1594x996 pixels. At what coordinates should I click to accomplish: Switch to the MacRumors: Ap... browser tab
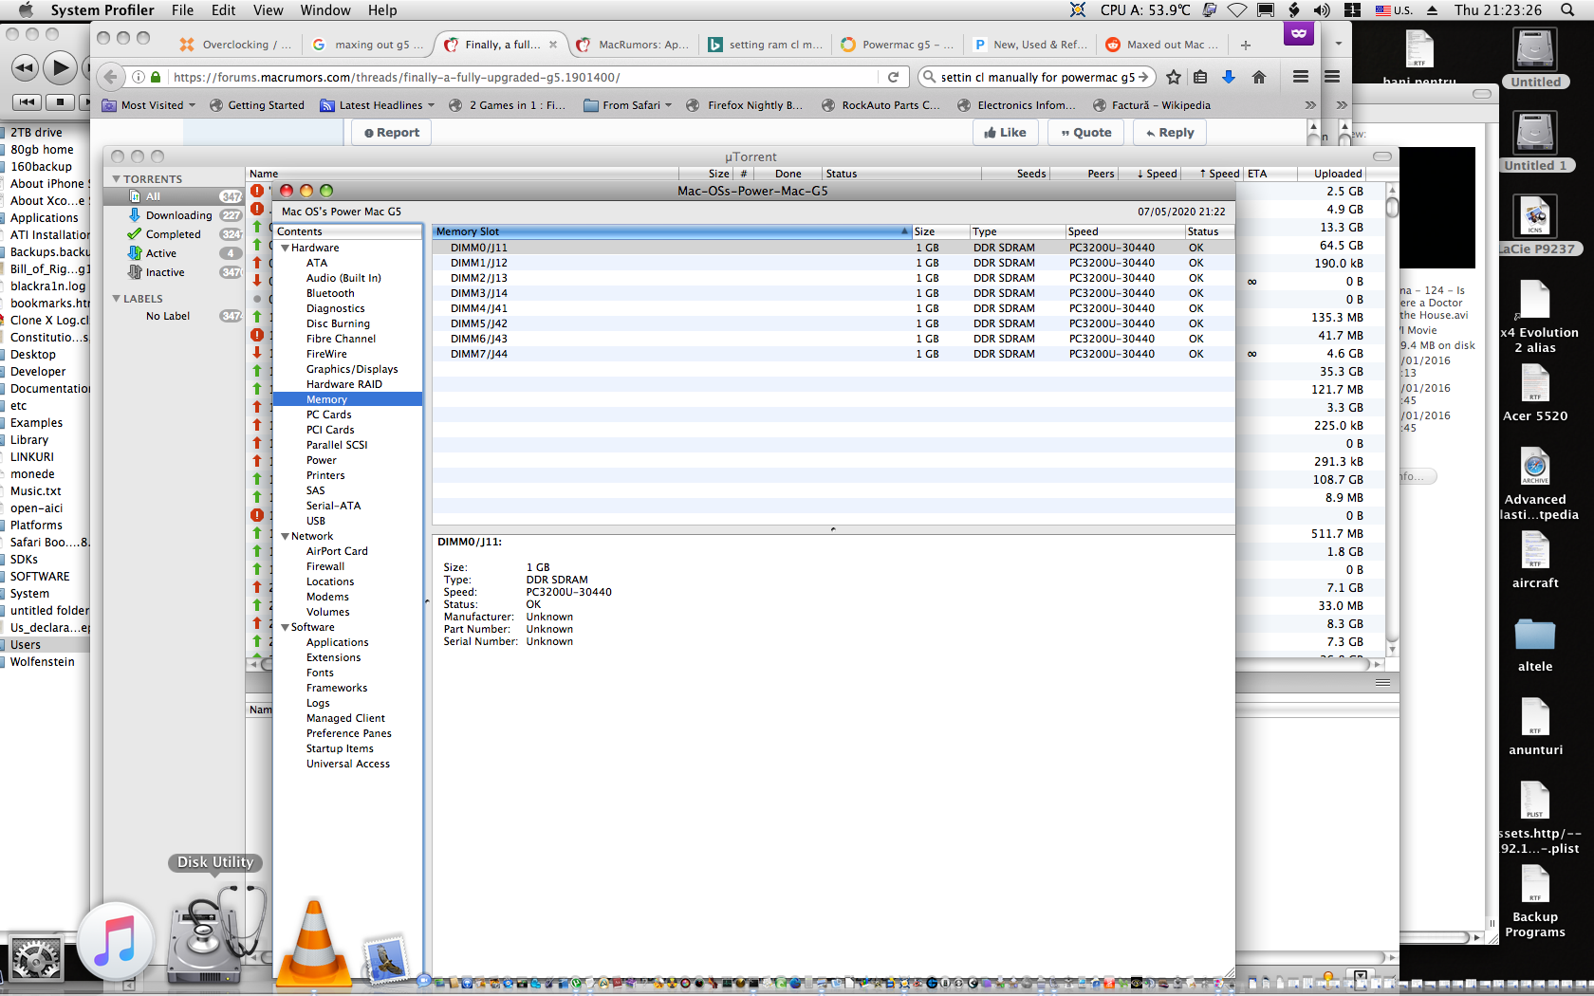[634, 45]
